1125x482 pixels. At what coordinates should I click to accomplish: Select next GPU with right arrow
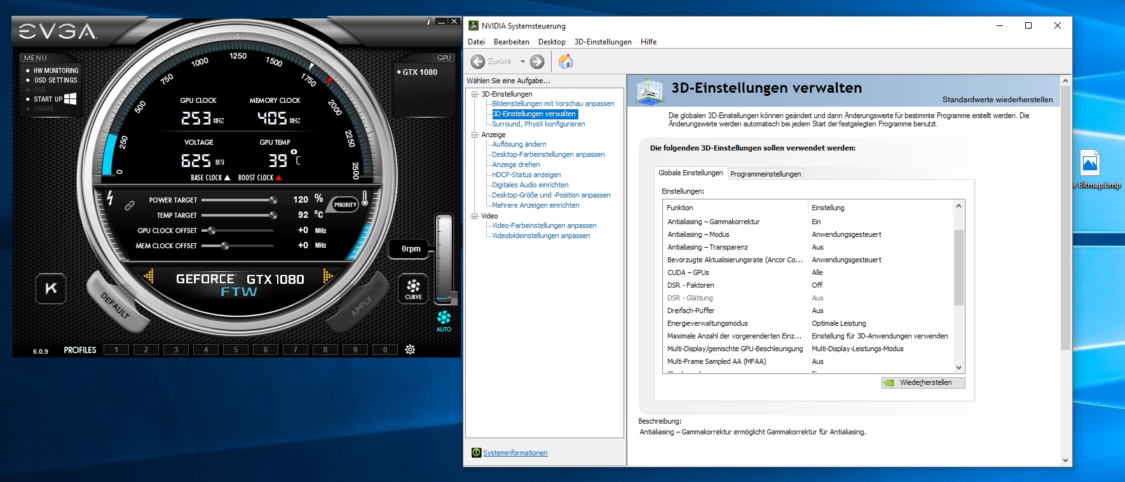328,276
